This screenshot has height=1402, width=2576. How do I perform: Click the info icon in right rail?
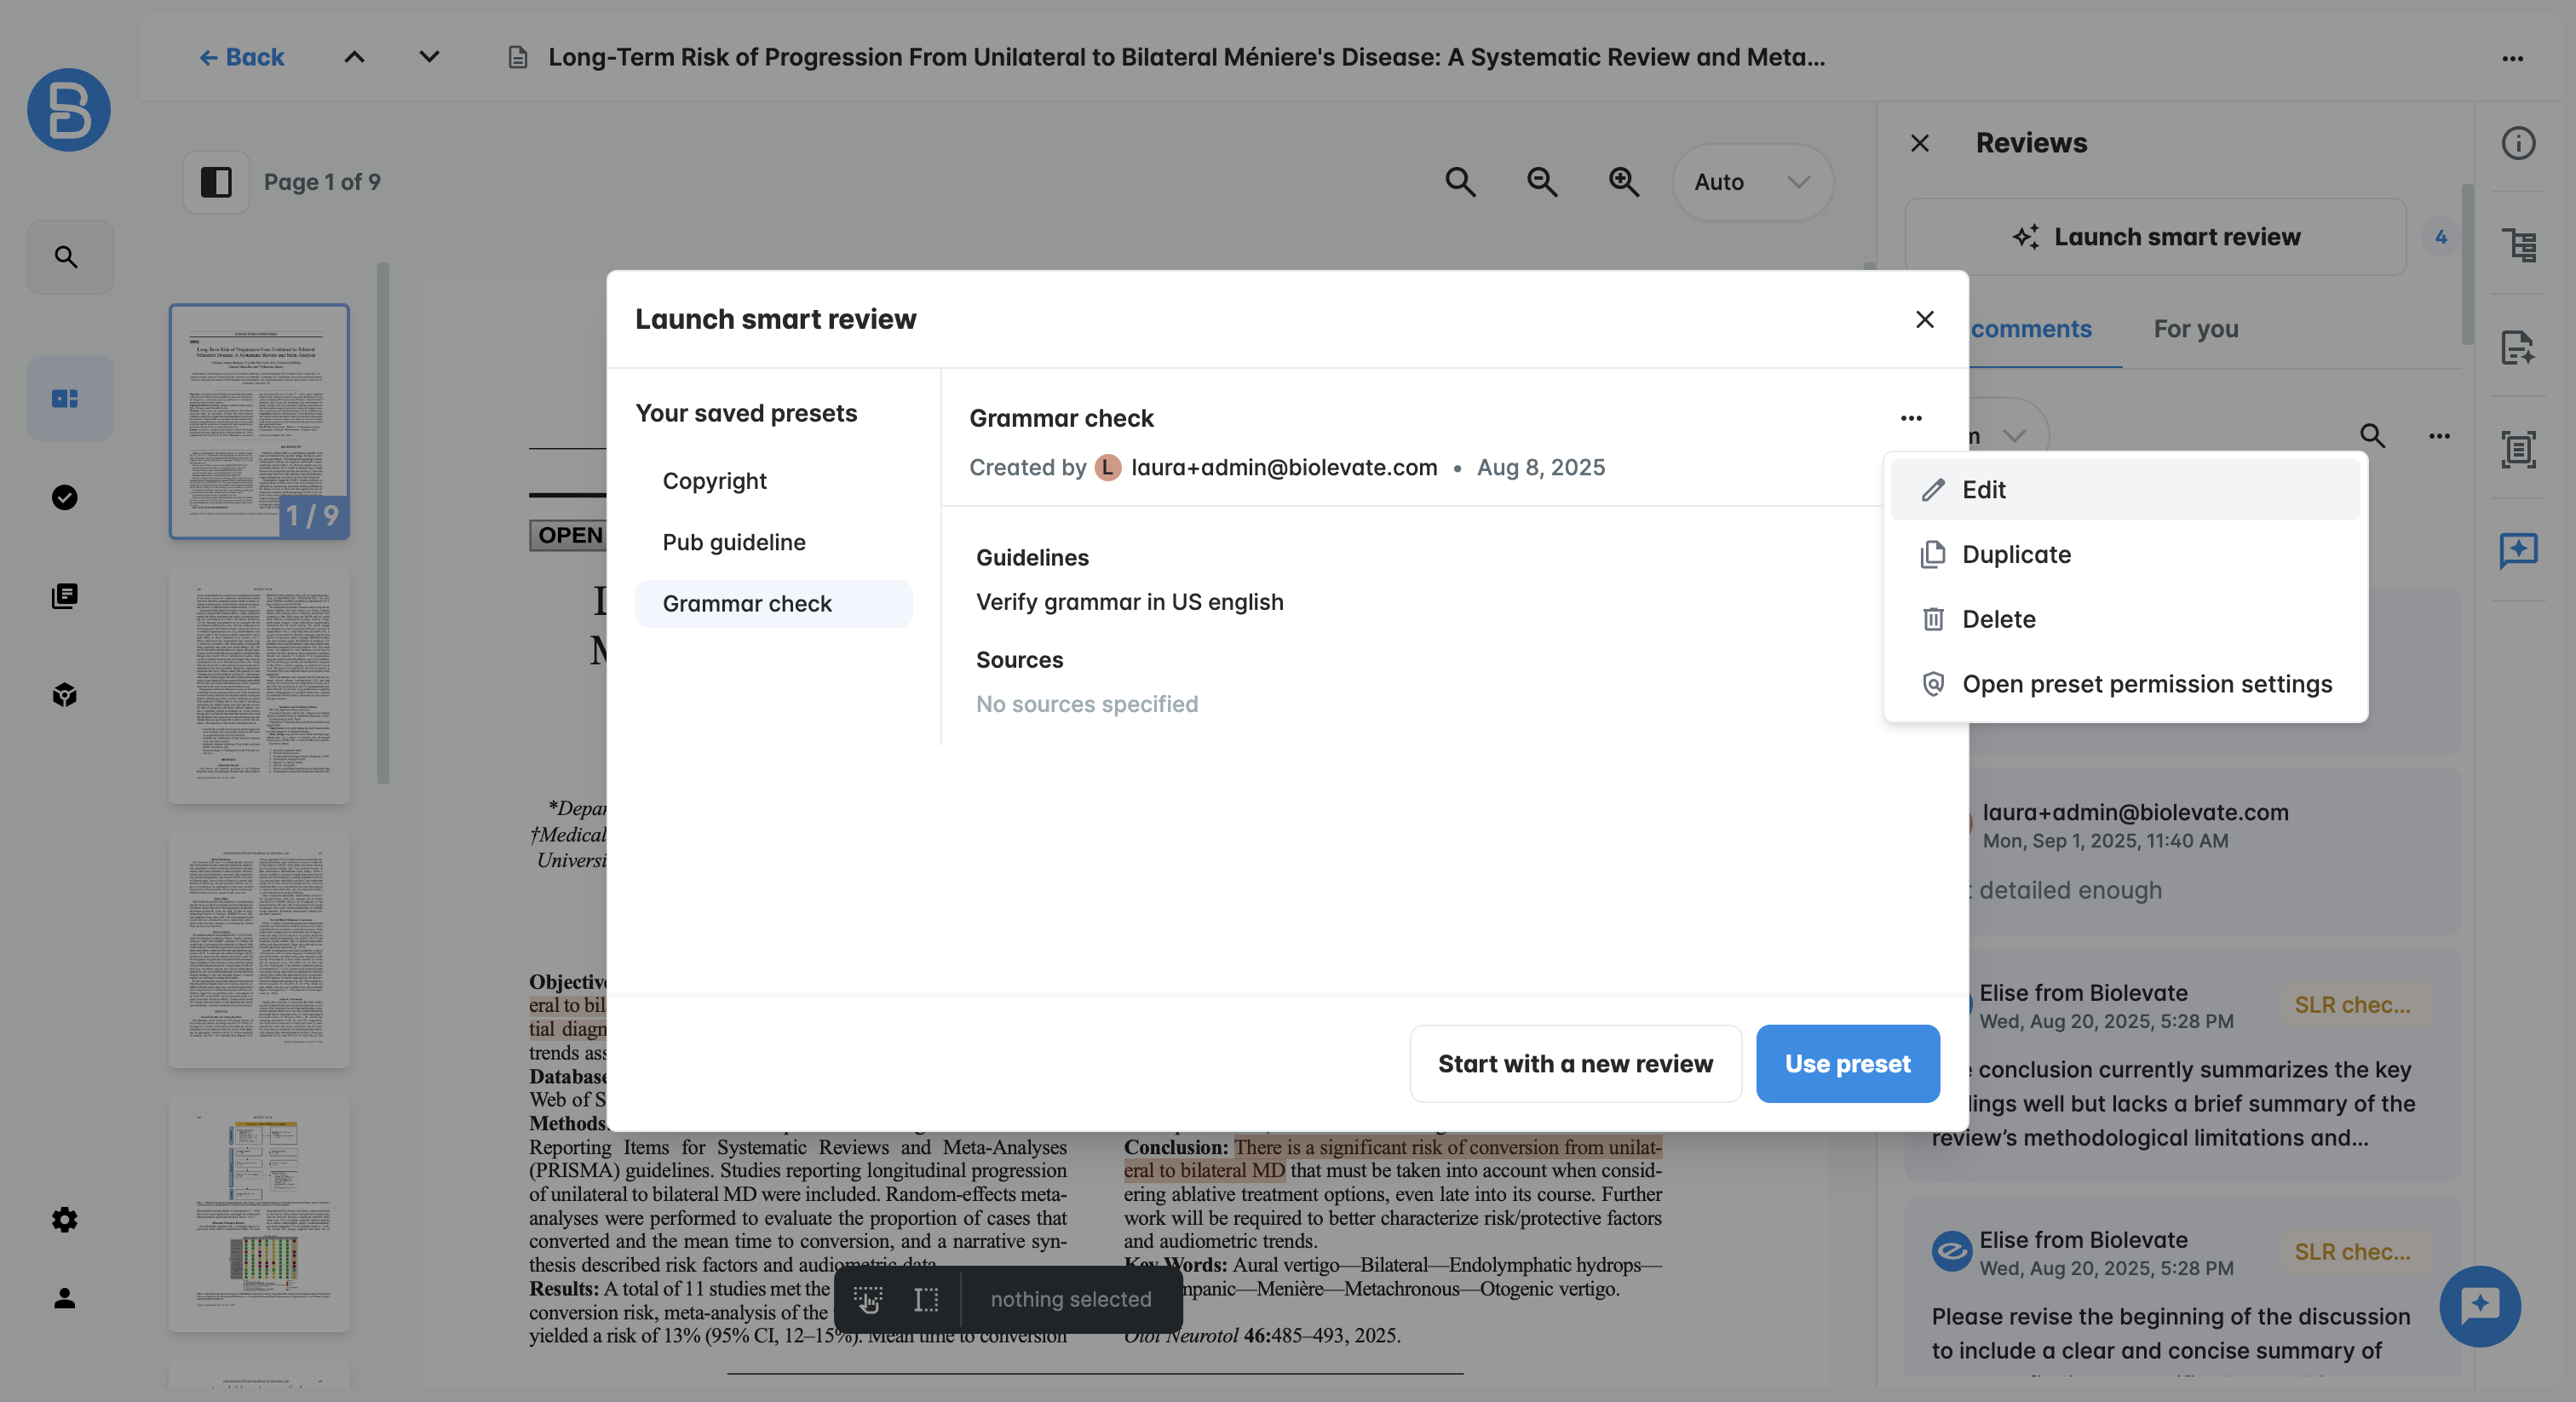(x=2518, y=143)
